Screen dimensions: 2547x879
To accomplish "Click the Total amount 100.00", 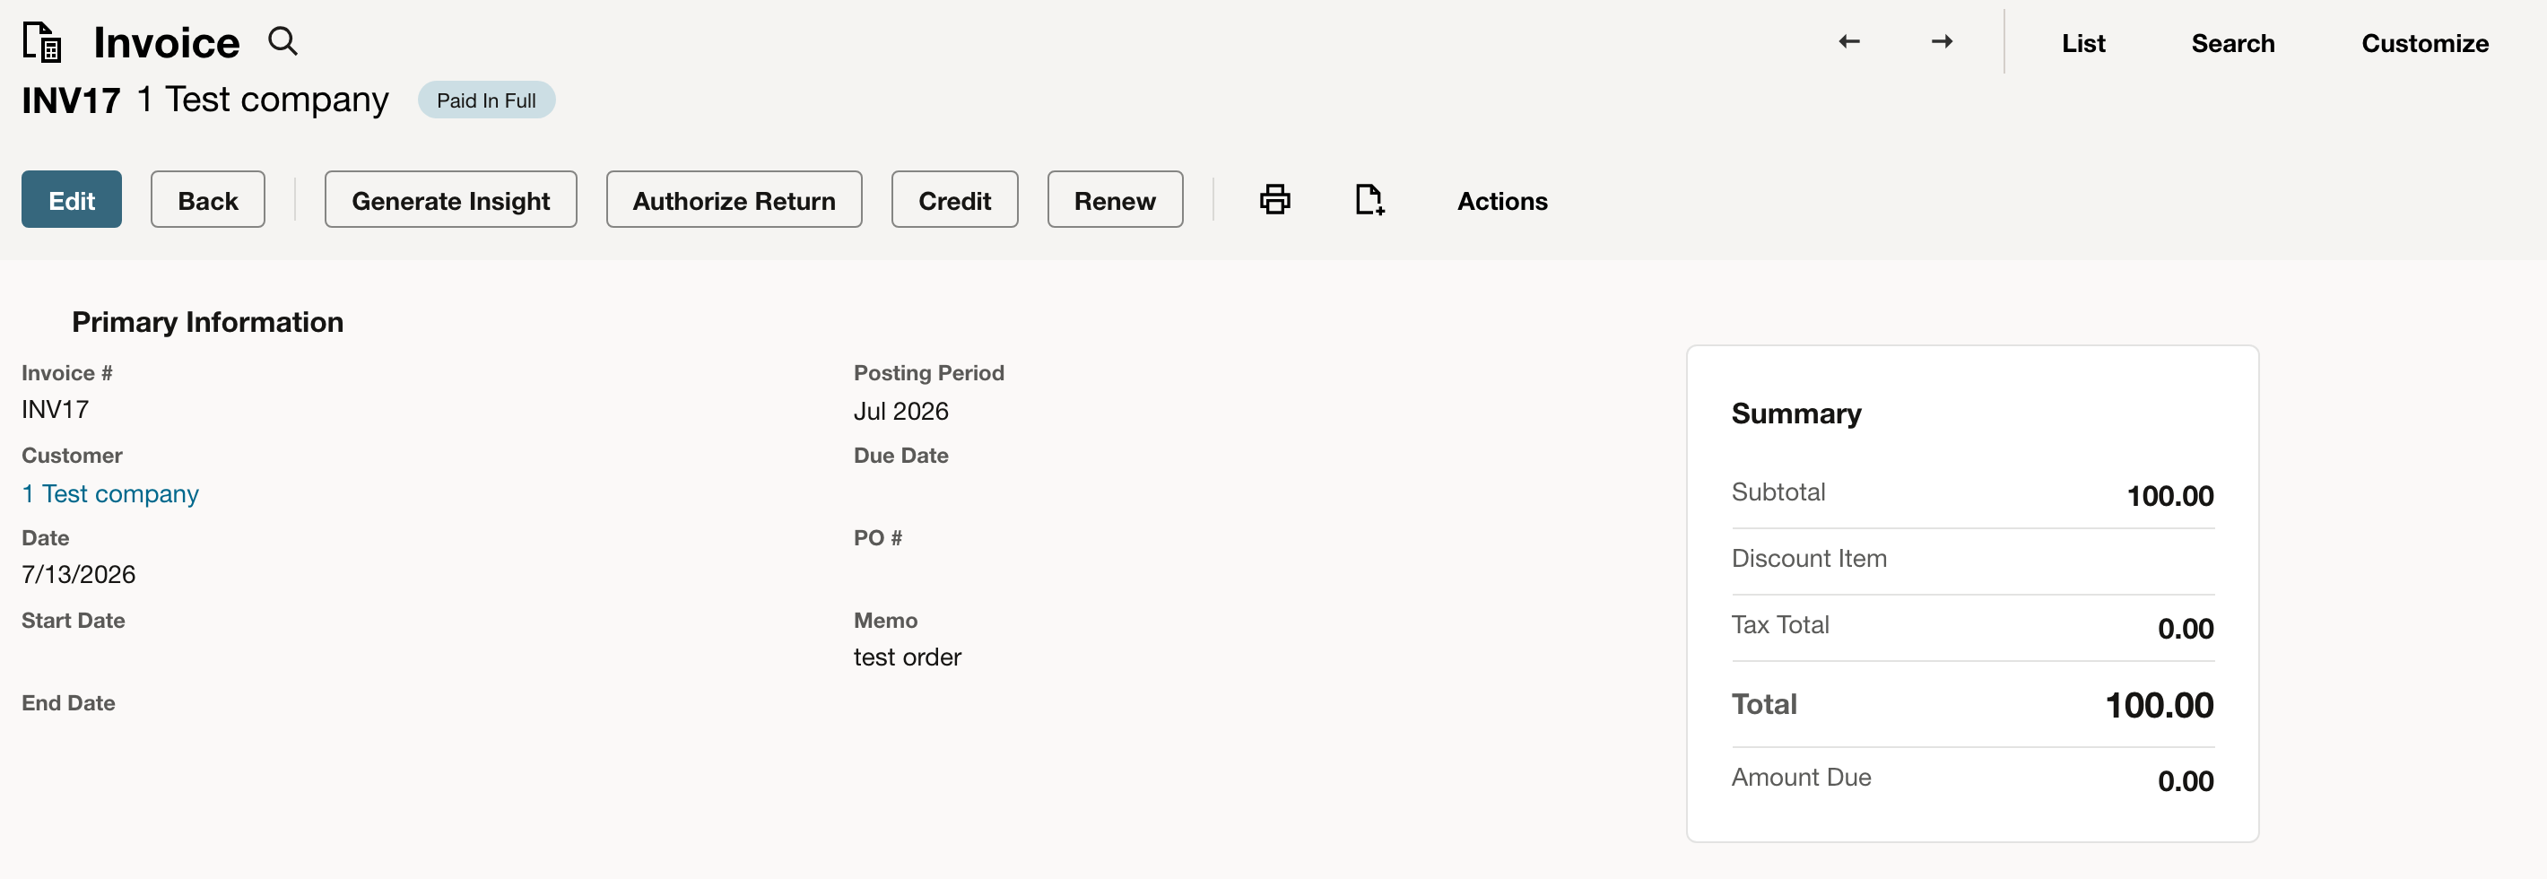I will pyautogui.click(x=2159, y=706).
